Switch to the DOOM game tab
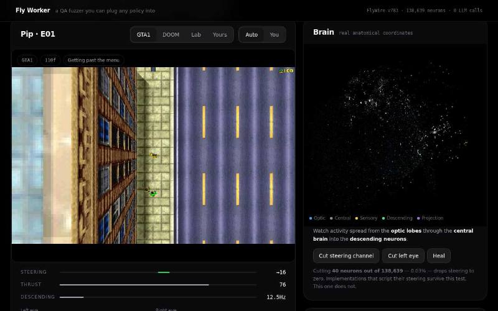498x311 pixels. tap(171, 35)
